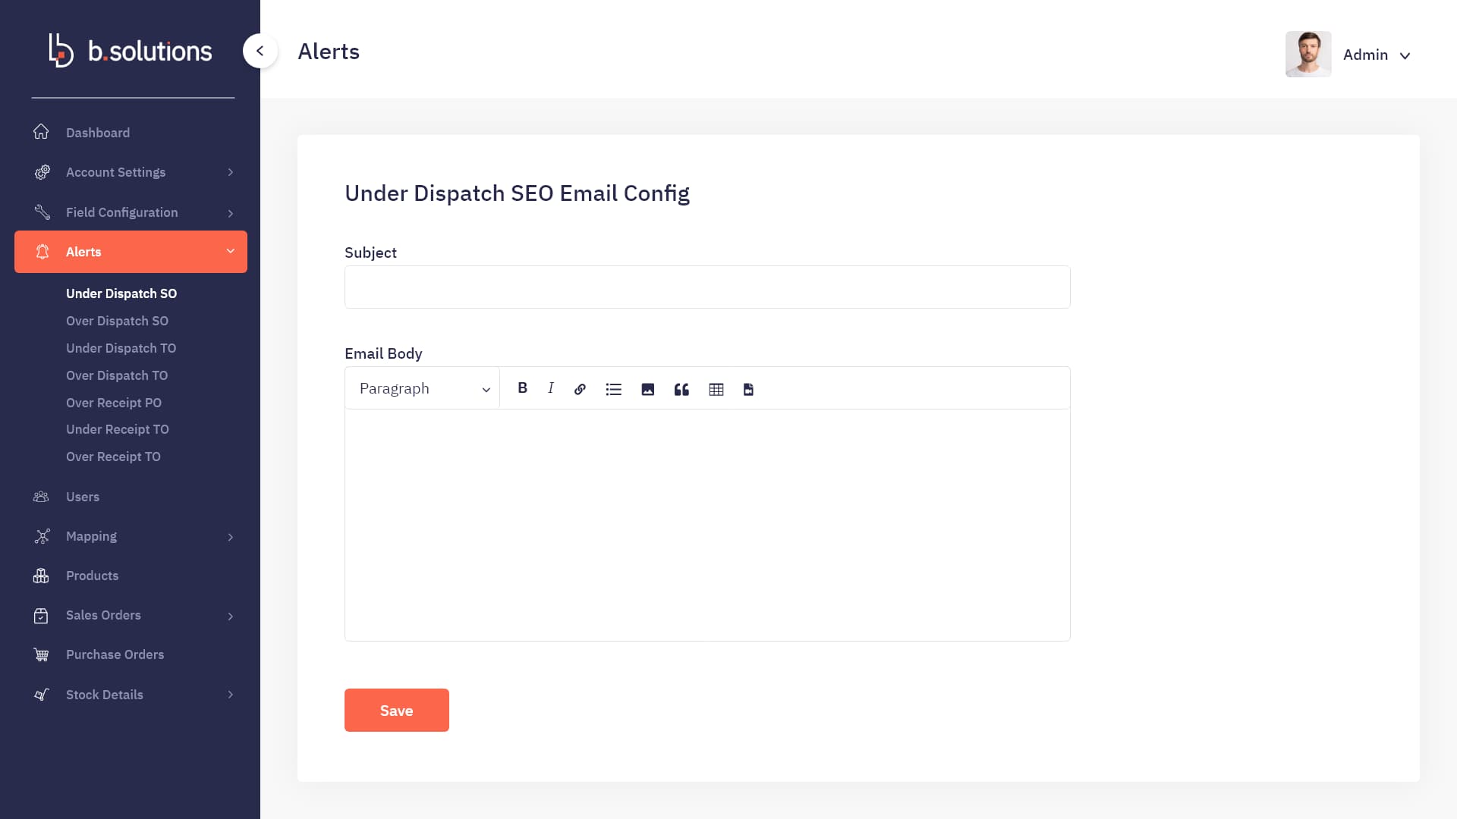The width and height of the screenshot is (1457, 819).
Task: Open the Purchase Orders page
Action: point(115,654)
